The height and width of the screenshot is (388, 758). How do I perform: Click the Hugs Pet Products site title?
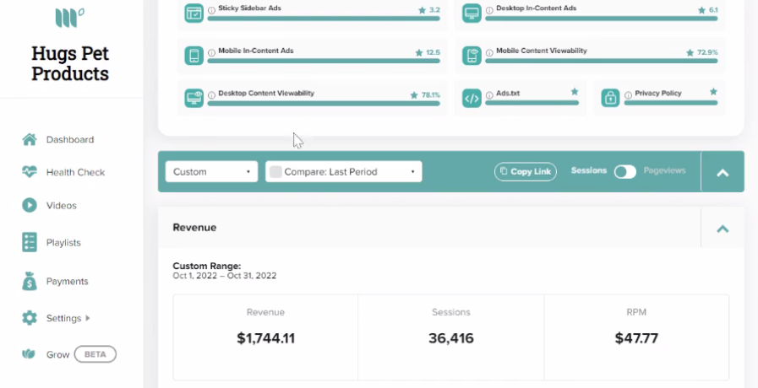point(70,63)
